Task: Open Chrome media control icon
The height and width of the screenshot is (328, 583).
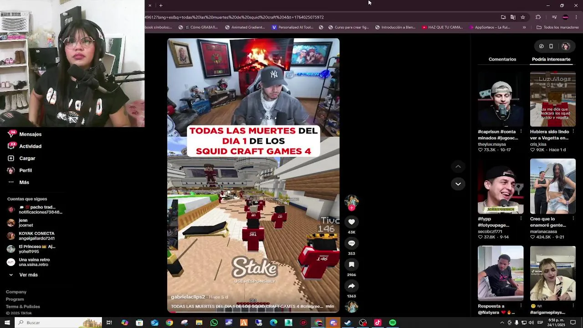Action: tap(554, 17)
